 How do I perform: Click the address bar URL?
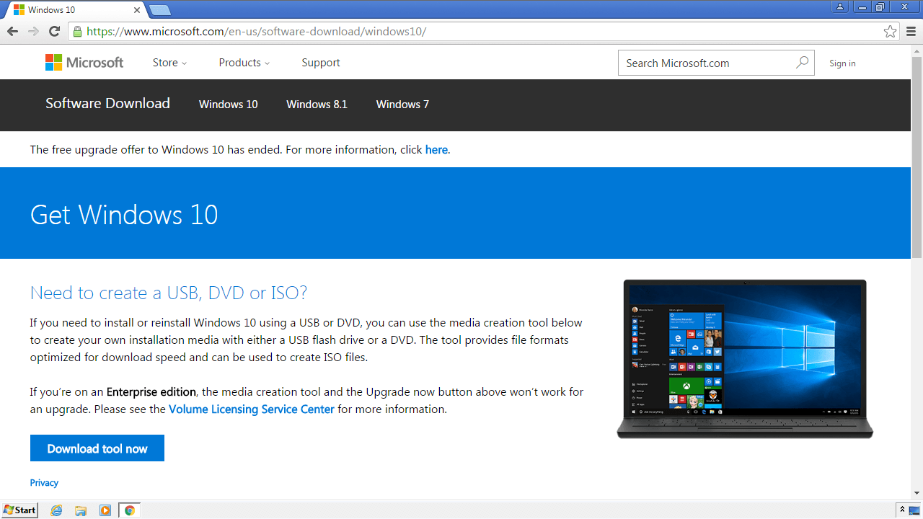pyautogui.click(x=256, y=32)
